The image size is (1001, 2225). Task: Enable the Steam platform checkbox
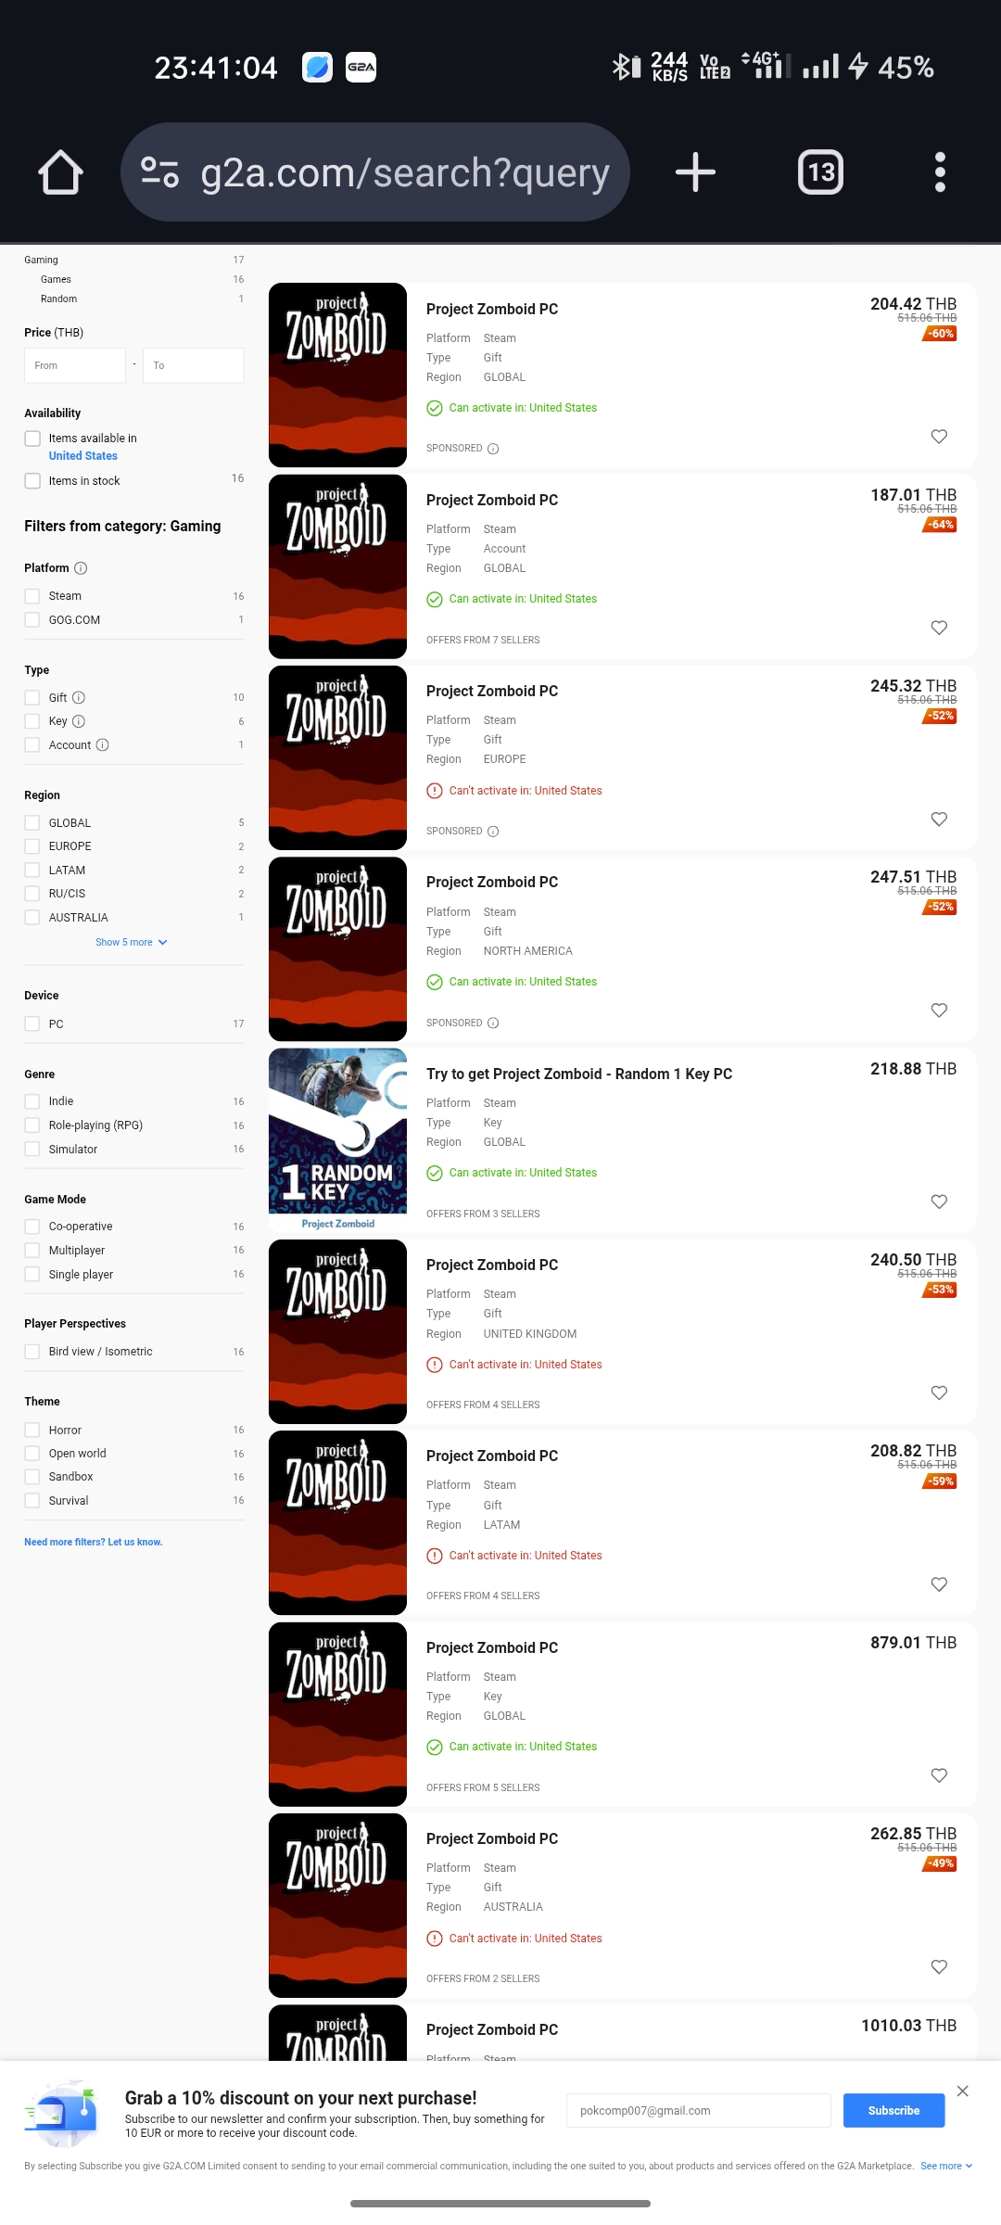pyautogui.click(x=32, y=596)
